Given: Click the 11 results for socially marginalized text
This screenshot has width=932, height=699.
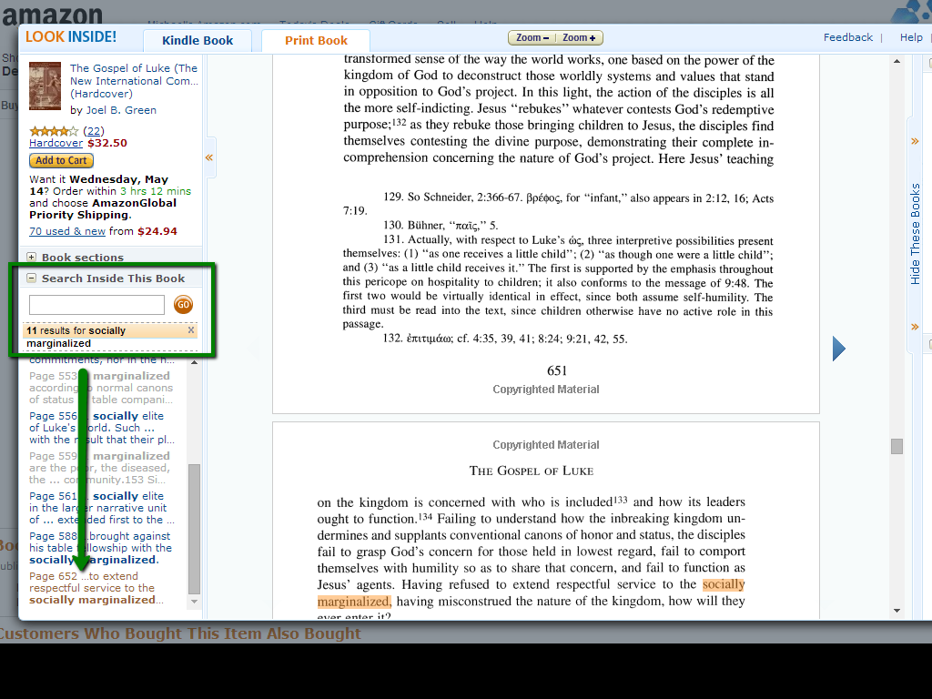Looking at the screenshot, I should (x=76, y=337).
